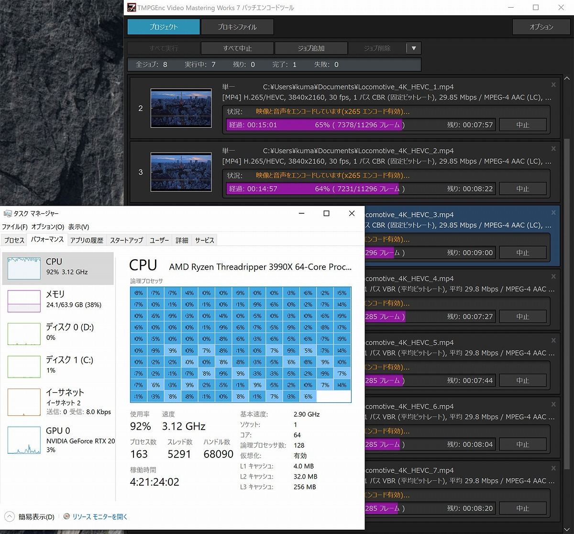Open the dropdown arrow beside ジョブ削除
Image resolution: width=574 pixels, height=534 pixels.
tap(414, 48)
